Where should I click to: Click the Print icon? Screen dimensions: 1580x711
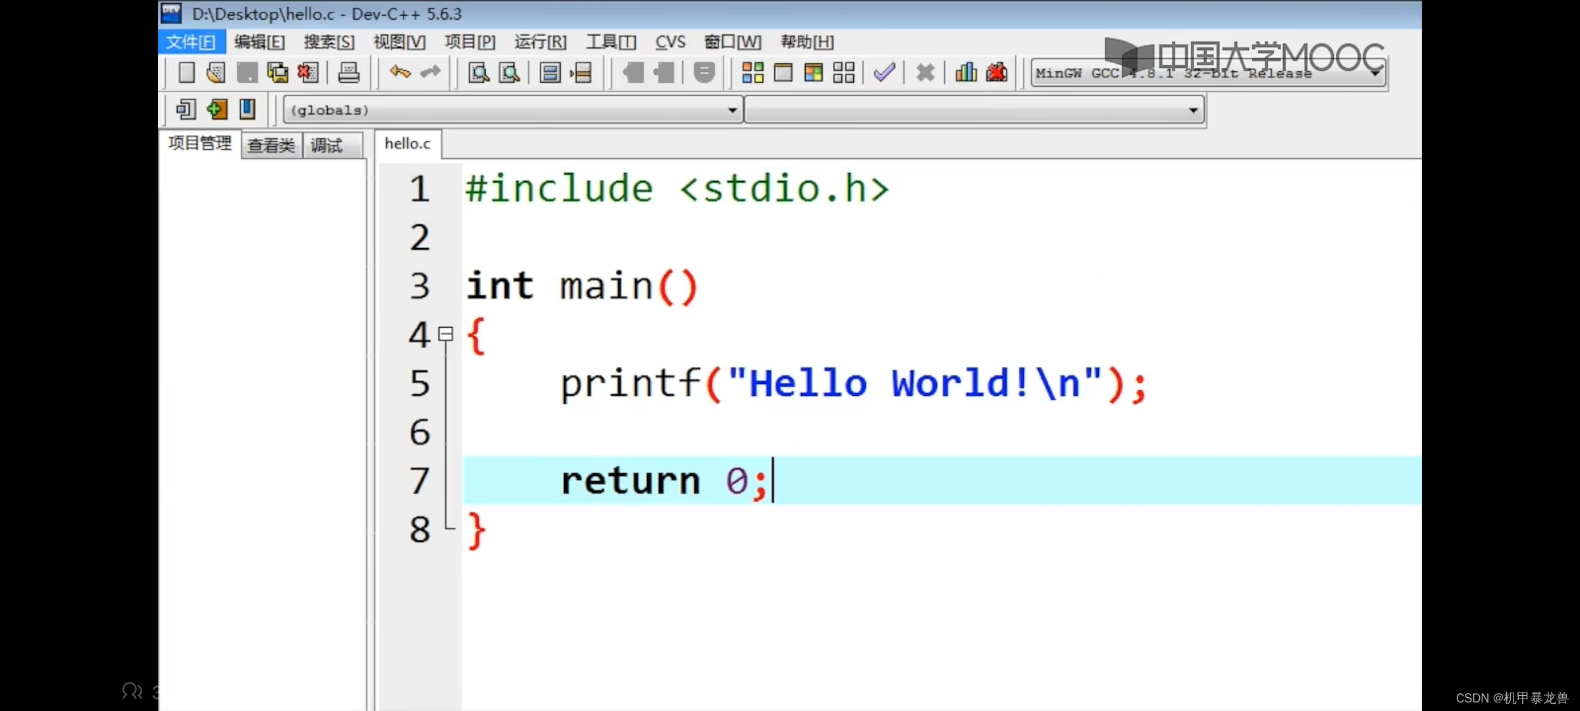pyautogui.click(x=348, y=72)
